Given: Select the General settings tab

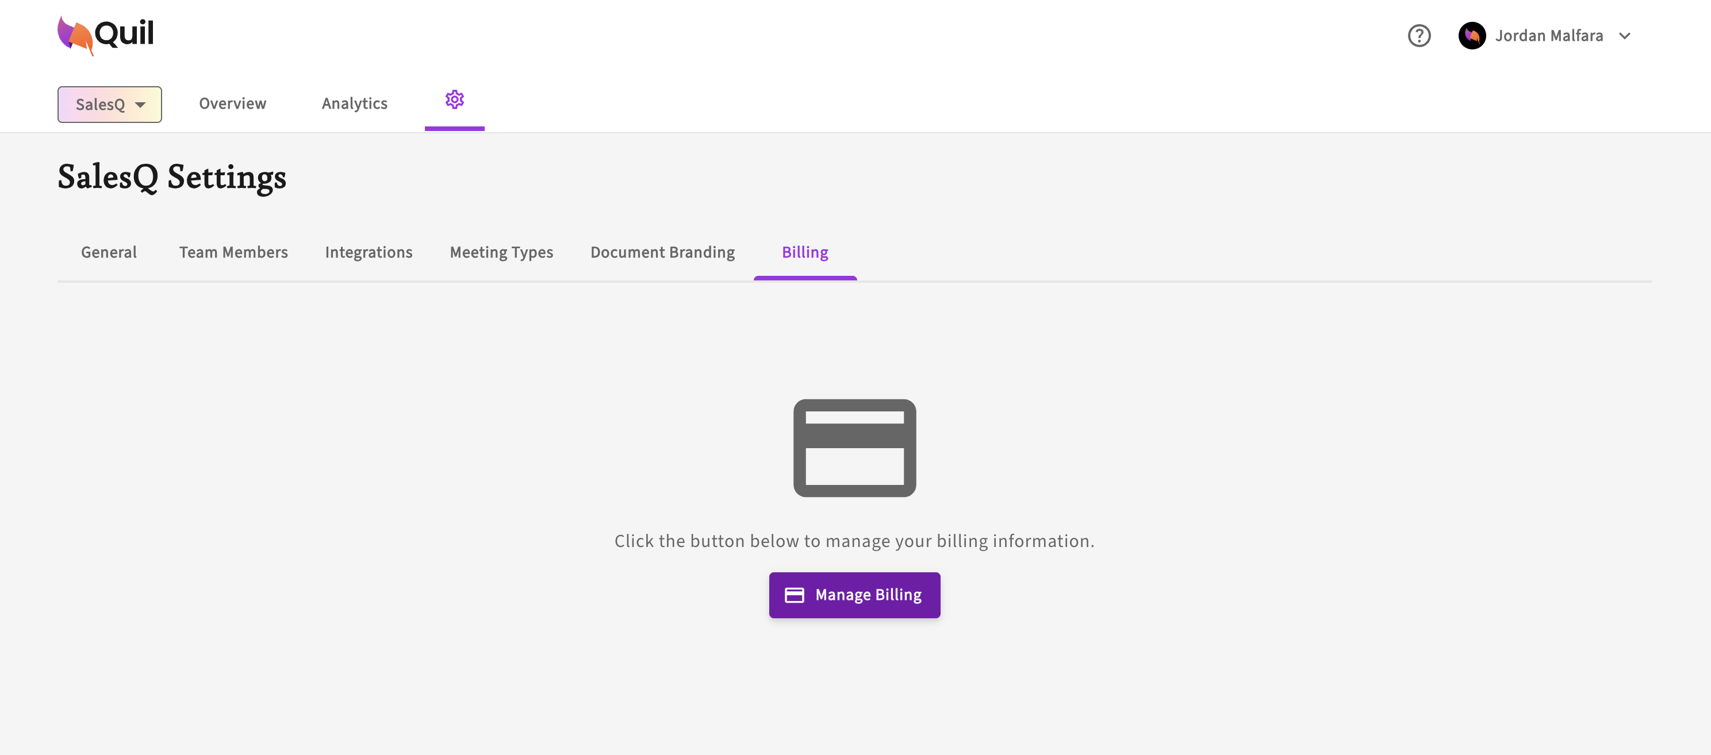Looking at the screenshot, I should (109, 252).
